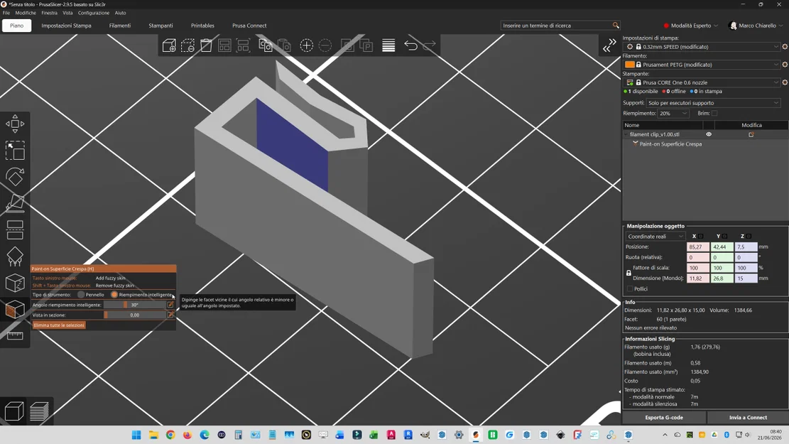Toggle the Paint-on fuzzy skin tool
The image size is (789, 444).
[x=15, y=309]
